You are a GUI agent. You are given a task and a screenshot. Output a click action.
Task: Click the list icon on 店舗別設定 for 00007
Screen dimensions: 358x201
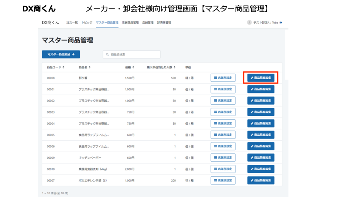click(215, 180)
